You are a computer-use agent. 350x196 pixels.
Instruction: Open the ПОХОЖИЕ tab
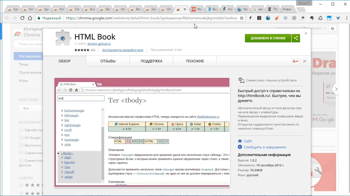click(x=195, y=61)
